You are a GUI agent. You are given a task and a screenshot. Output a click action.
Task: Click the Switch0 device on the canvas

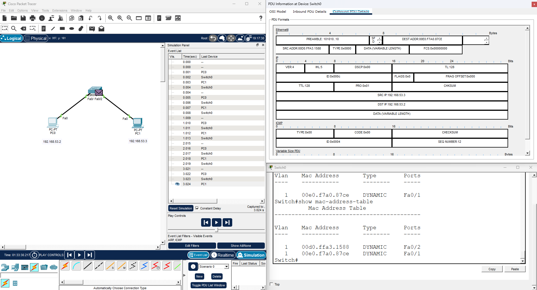pos(95,90)
